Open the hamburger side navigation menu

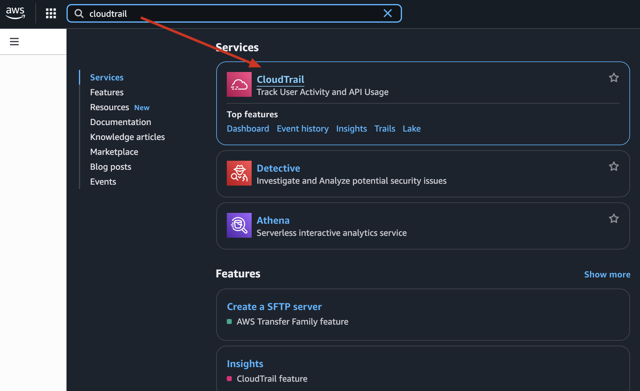pos(14,42)
